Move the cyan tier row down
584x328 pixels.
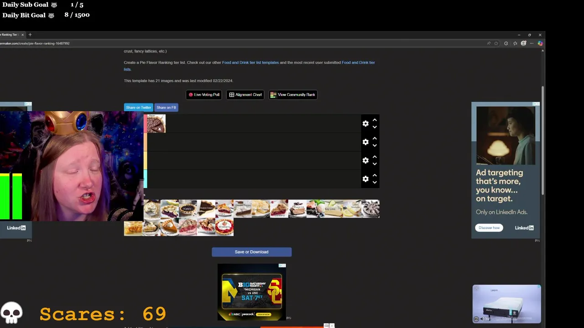tap(375, 182)
